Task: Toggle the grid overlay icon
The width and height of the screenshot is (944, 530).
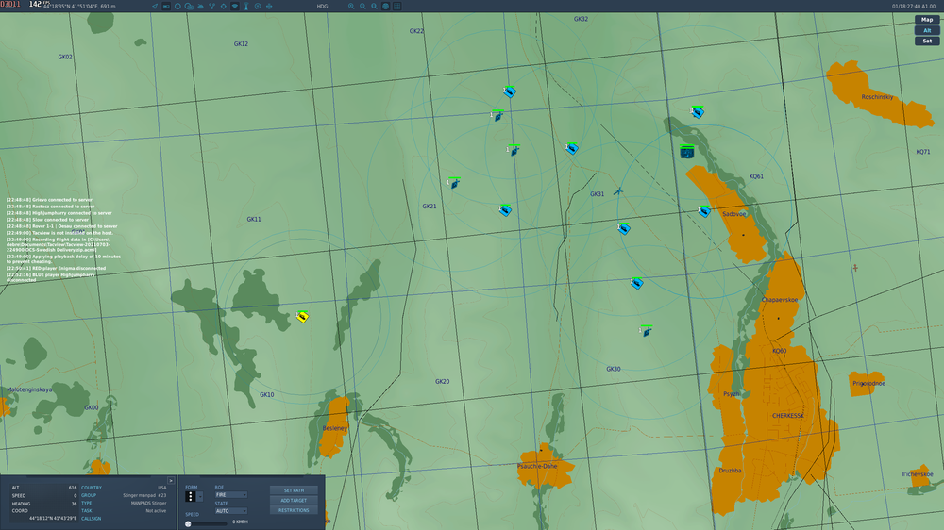Action: [397, 6]
